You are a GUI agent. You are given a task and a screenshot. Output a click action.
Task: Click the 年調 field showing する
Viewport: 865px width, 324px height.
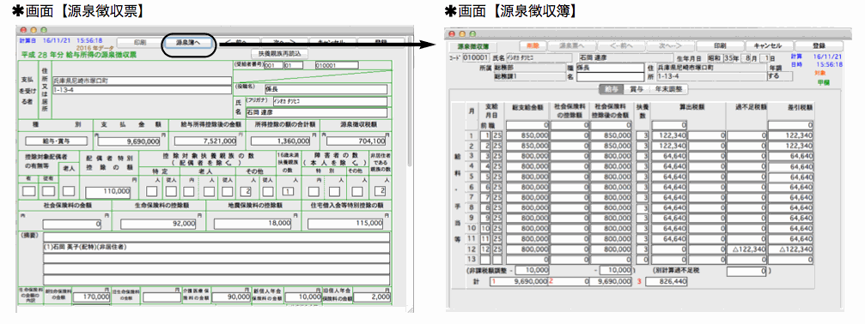pyautogui.click(x=781, y=76)
